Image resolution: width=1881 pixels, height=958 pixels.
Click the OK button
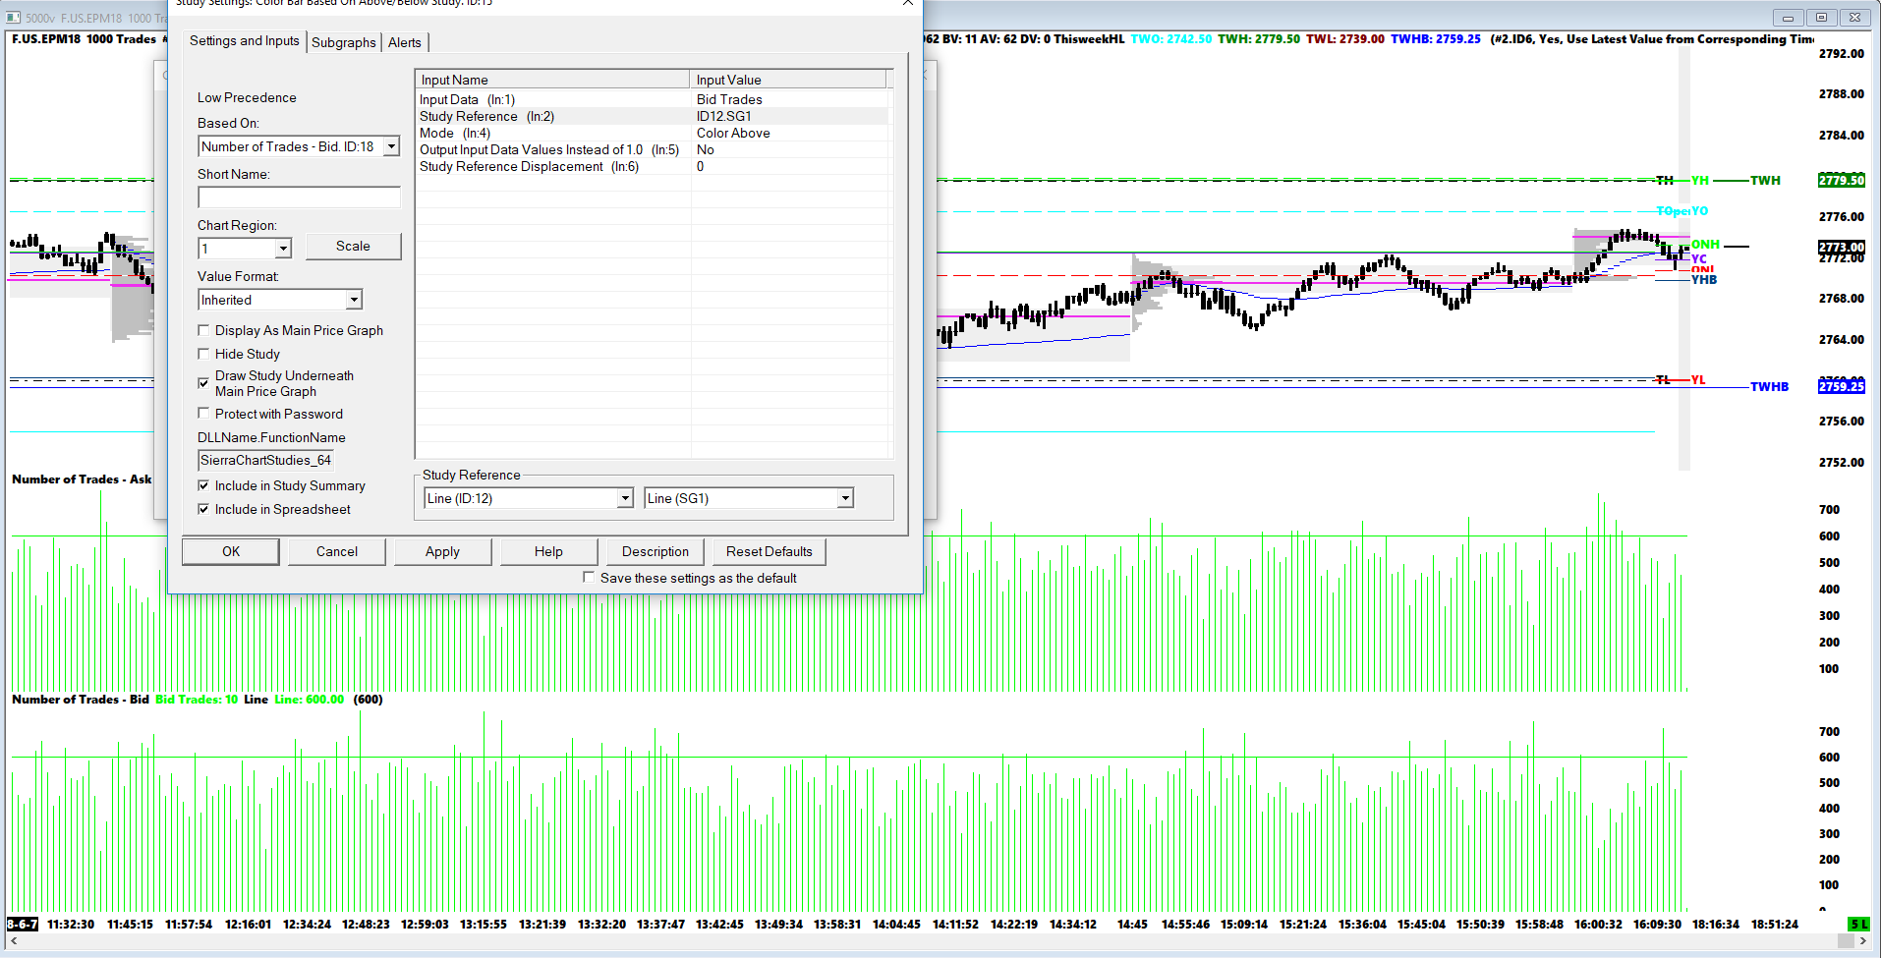pos(231,551)
